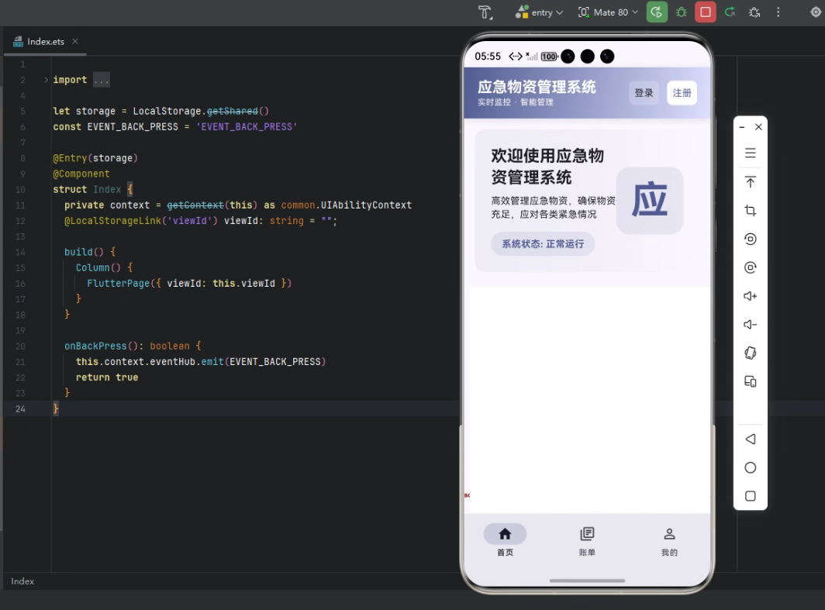
Task: Click the Index breadcrumb in the status bar
Action: coord(22,581)
